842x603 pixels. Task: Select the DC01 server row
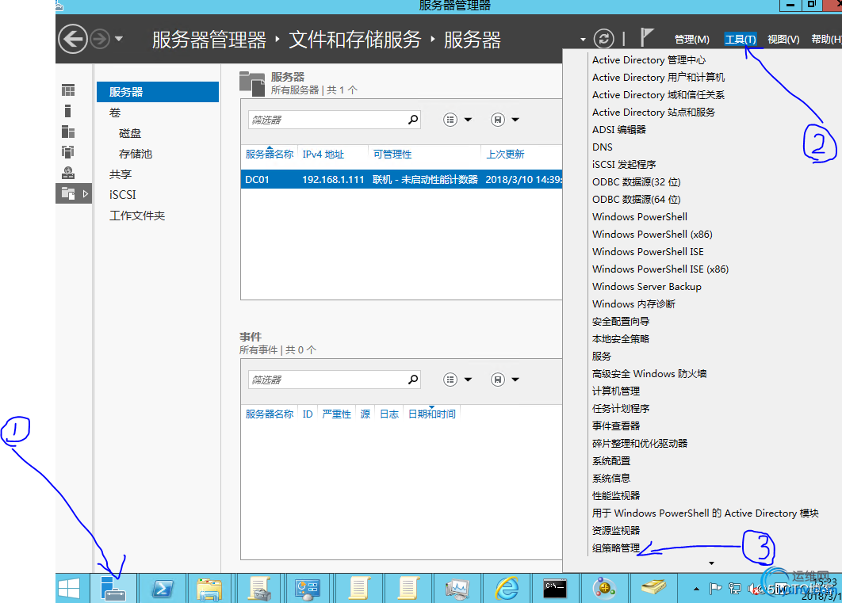point(402,180)
